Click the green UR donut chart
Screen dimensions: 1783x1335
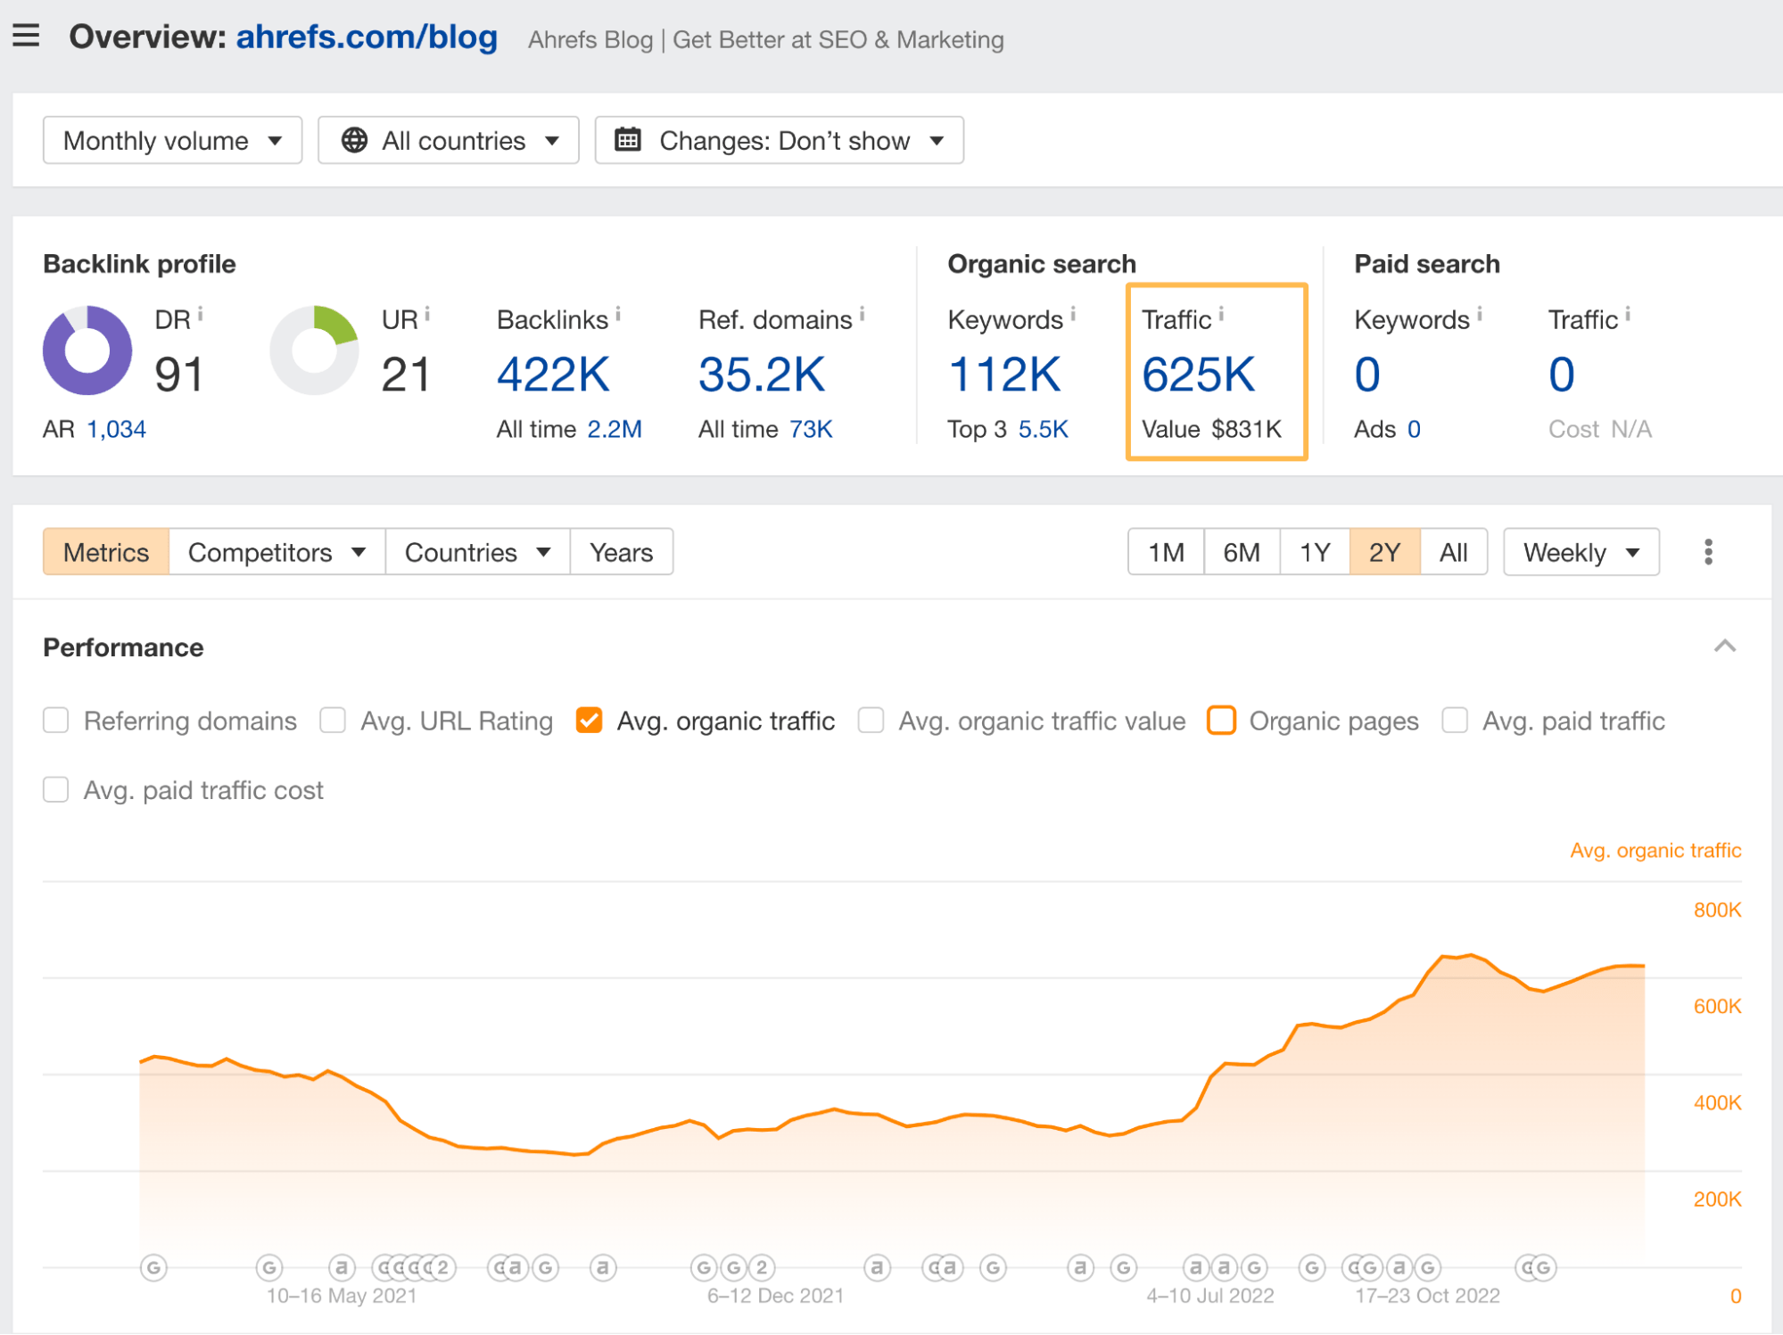click(314, 350)
